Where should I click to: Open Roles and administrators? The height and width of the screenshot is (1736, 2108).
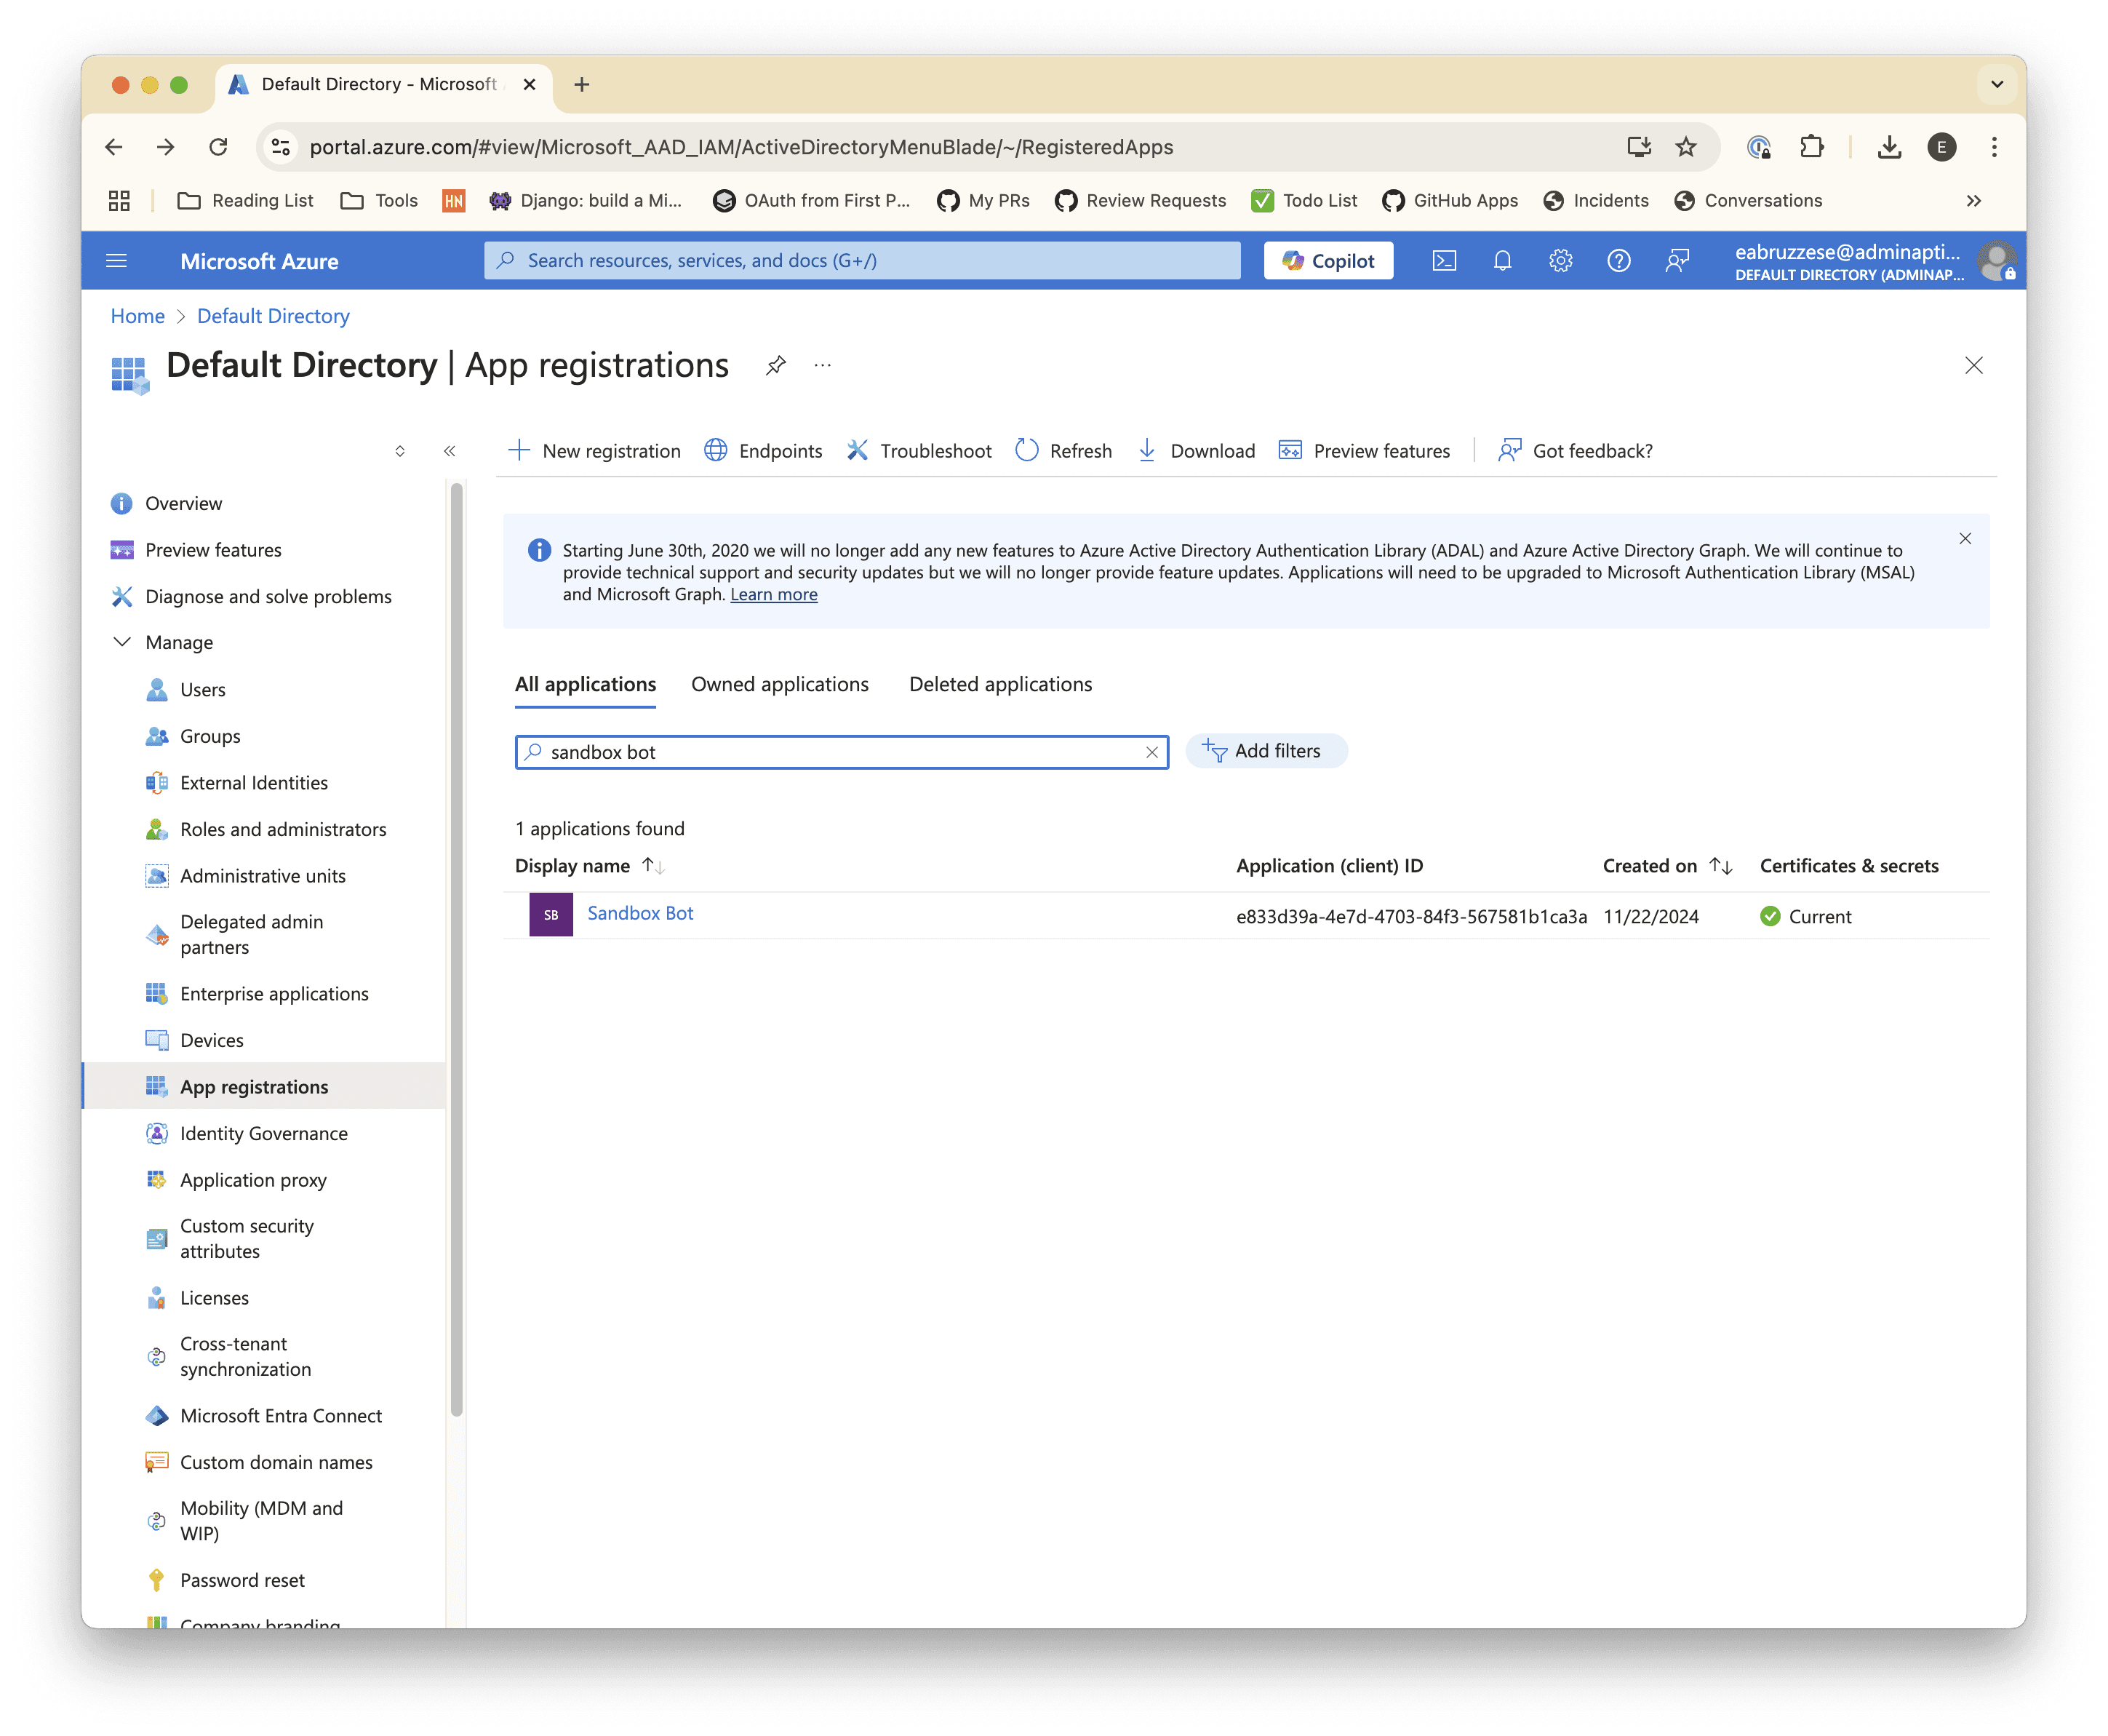pyautogui.click(x=283, y=829)
